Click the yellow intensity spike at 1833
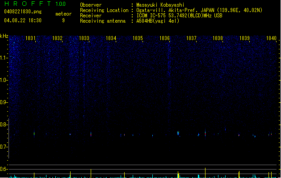281x178 pixels. (91, 174)
